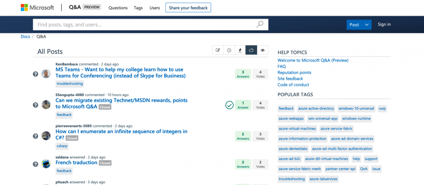This screenshot has width=424, height=185.
Task: Click the Post button
Action: click(354, 25)
